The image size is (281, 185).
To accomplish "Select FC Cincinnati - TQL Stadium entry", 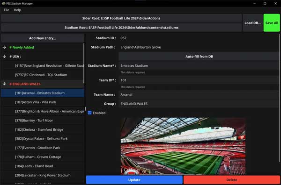I will point(43,75).
